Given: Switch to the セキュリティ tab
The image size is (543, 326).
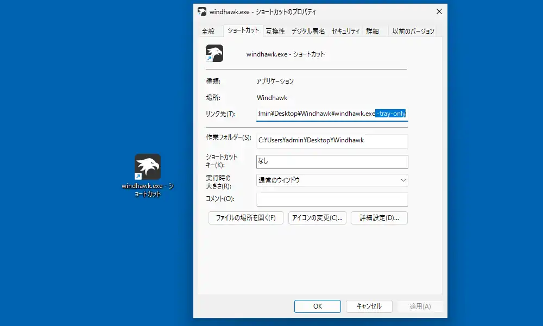Looking at the screenshot, I should (345, 31).
